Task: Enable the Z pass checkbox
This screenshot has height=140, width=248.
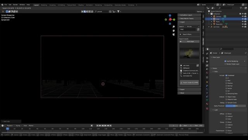Action: tap(226, 78)
